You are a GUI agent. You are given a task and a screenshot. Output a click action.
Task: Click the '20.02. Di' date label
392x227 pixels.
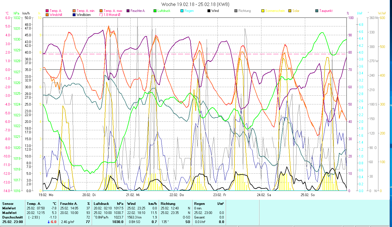pos(89,195)
